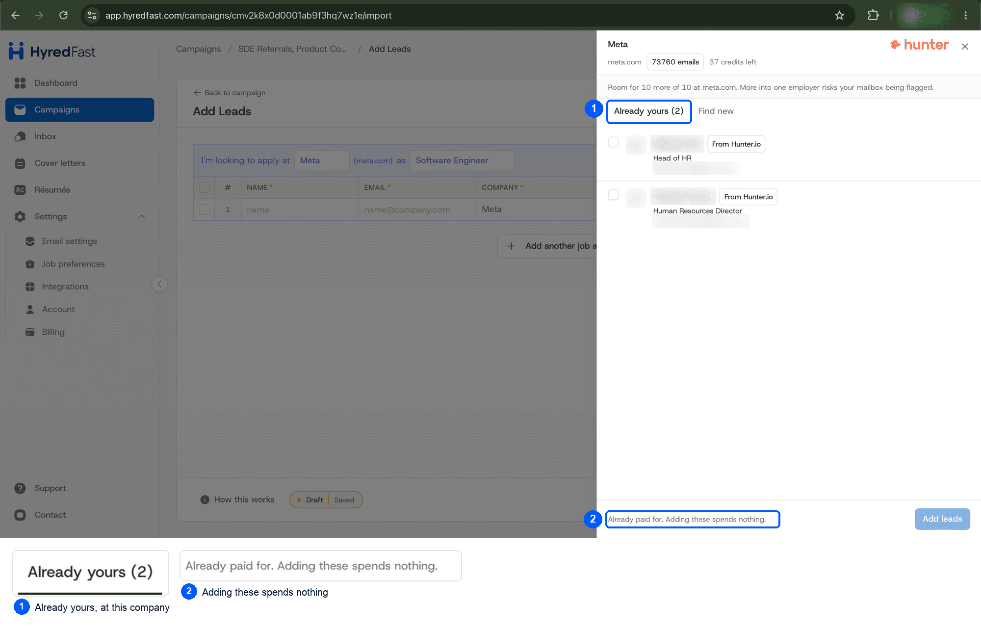This screenshot has height=630, width=981.
Task: Open the Dashboard sidebar icon
Action: click(20, 83)
